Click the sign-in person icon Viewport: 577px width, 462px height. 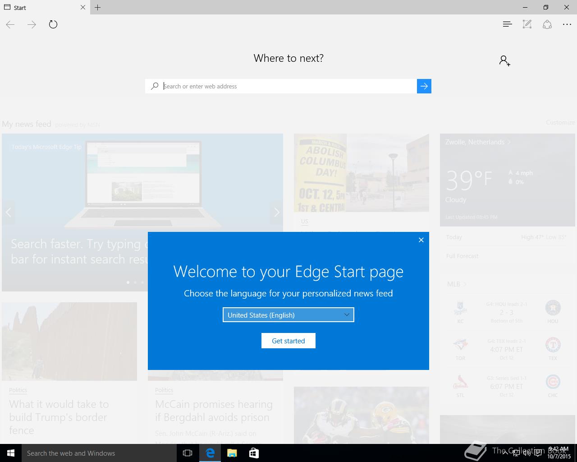coord(504,60)
